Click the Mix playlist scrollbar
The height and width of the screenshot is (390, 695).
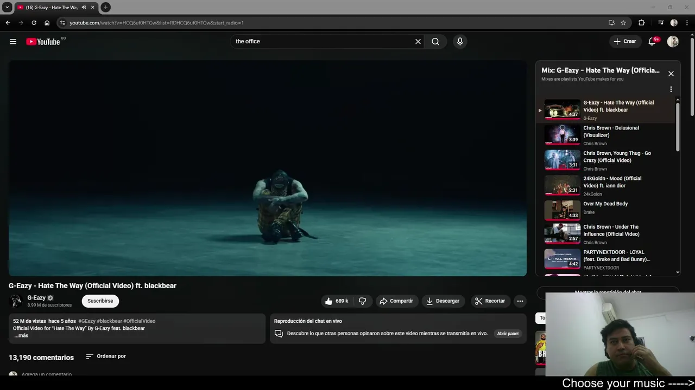pos(678,127)
